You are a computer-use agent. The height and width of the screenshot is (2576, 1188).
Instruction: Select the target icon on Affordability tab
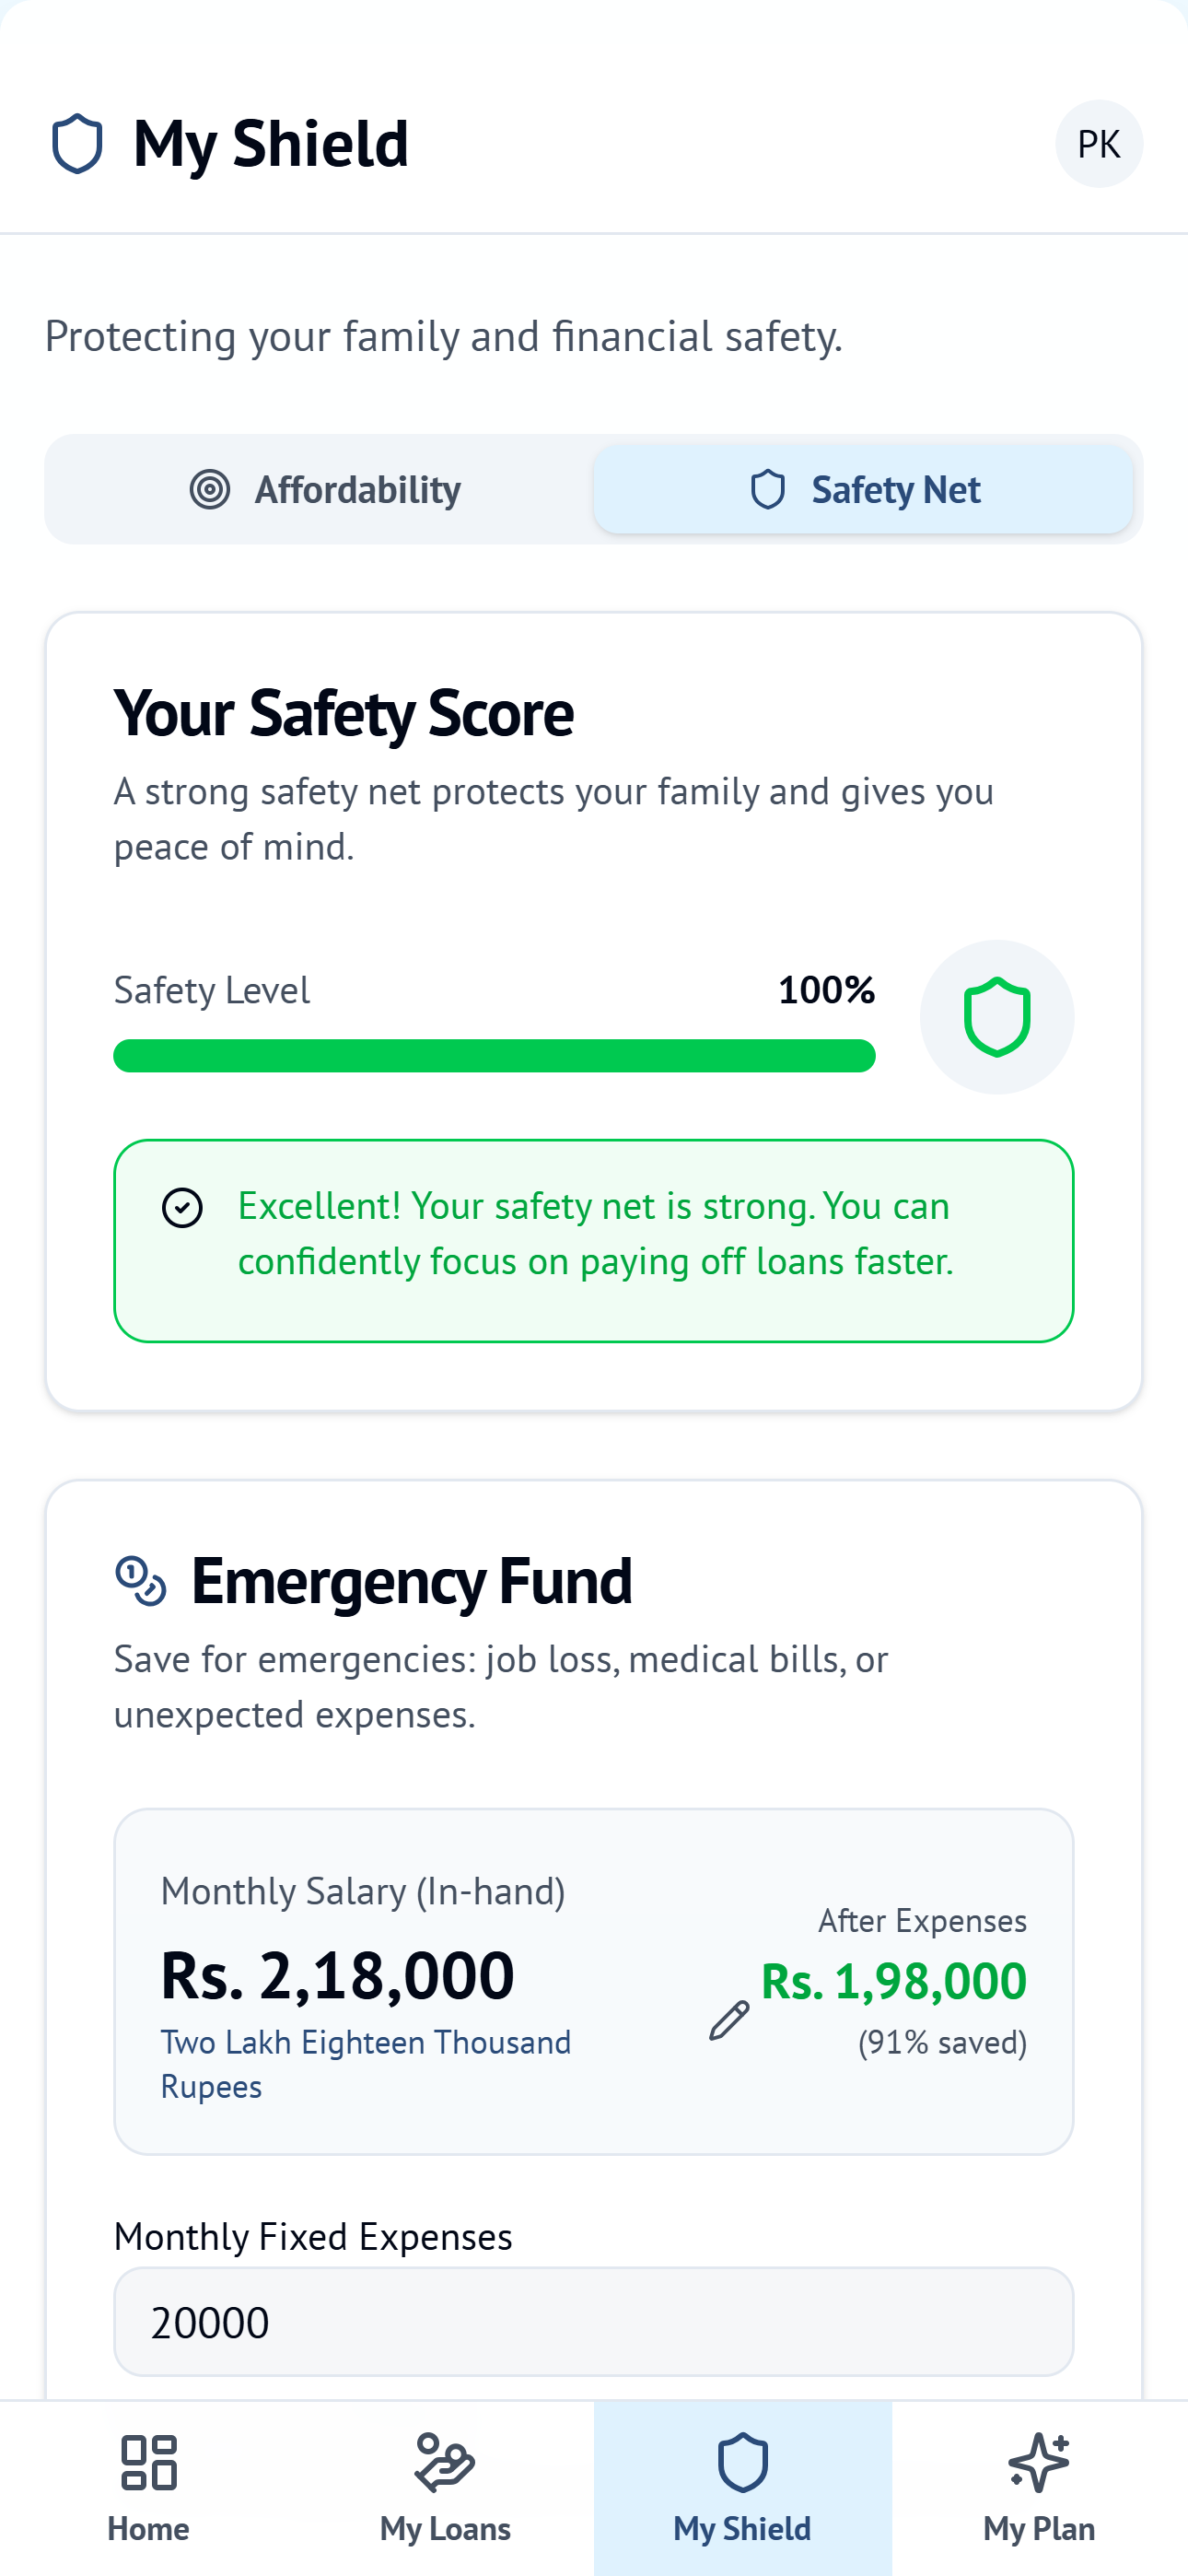click(210, 489)
